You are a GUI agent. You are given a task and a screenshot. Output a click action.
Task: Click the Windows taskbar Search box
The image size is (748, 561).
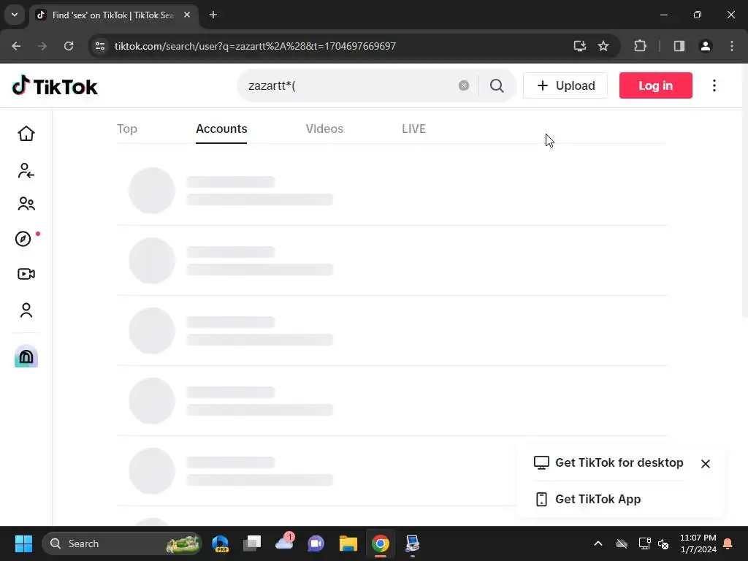tap(122, 543)
